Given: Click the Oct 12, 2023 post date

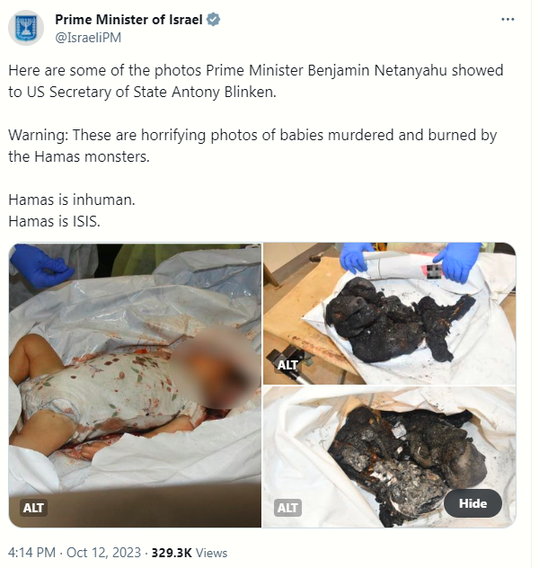Looking at the screenshot, I should tap(103, 553).
